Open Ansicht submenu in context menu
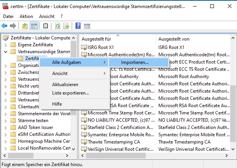 tap(74, 73)
